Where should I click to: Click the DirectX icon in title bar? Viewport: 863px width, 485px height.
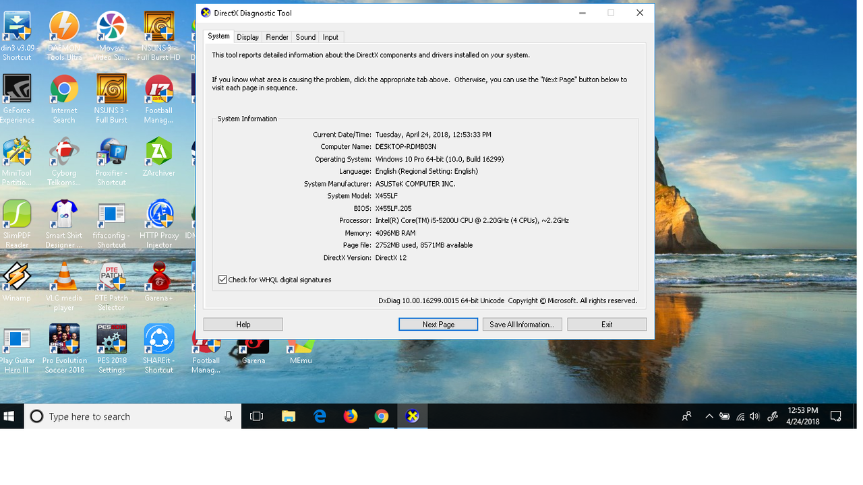(206, 13)
